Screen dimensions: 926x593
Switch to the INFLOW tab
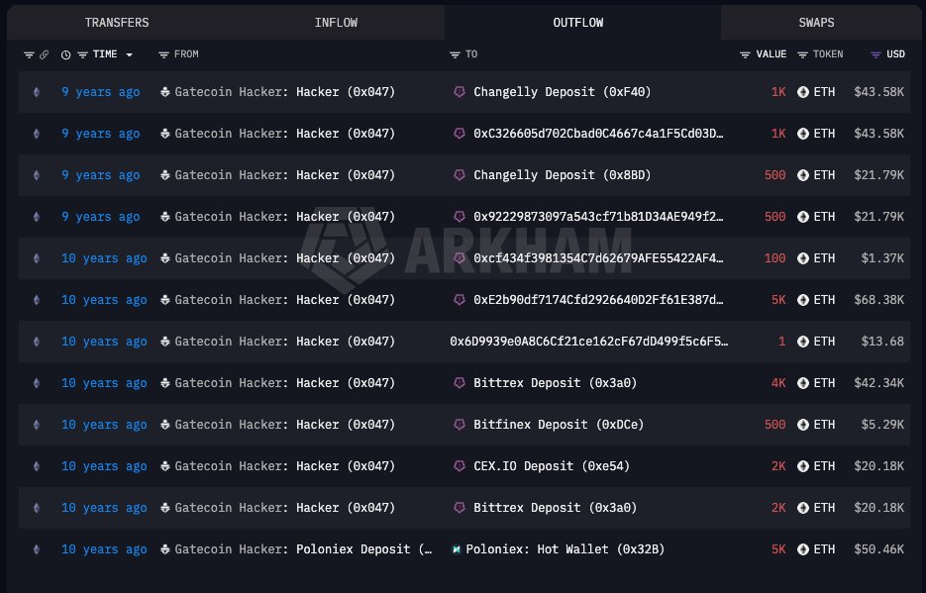point(336,23)
